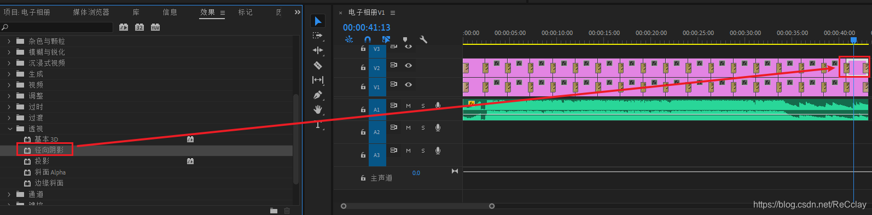Toggle V2 track lock

click(363, 67)
